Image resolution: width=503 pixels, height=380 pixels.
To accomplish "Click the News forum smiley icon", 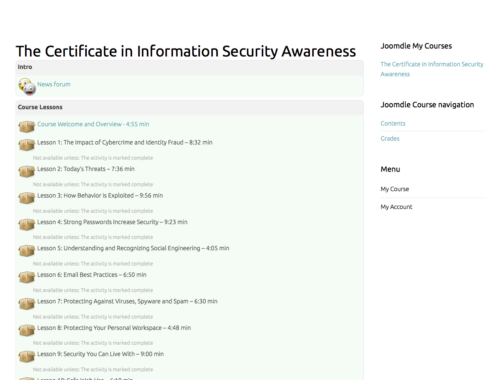I will click(27, 86).
